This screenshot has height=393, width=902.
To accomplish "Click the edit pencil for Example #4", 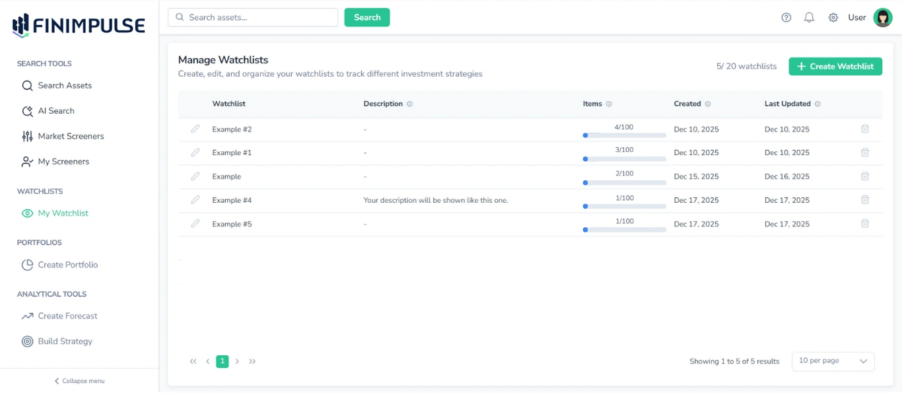I will point(195,199).
